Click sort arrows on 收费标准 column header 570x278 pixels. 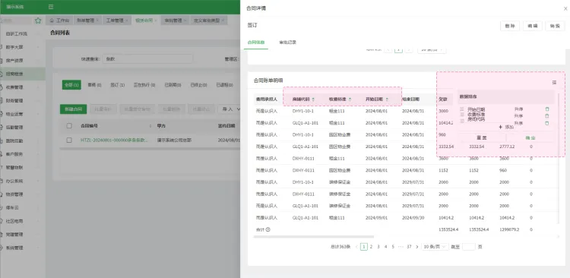350,100
